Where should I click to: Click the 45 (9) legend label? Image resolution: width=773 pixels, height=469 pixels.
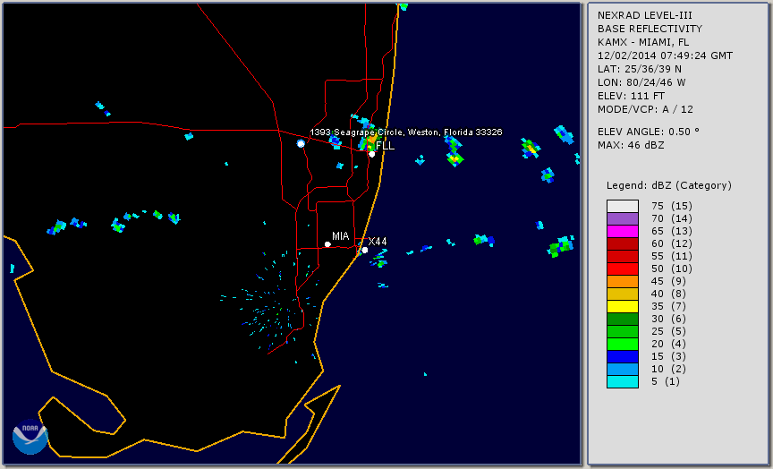click(668, 281)
